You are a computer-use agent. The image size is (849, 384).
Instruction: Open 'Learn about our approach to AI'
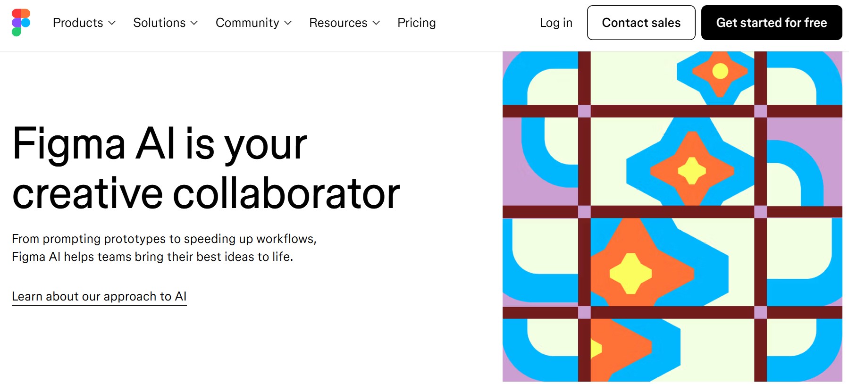coord(99,296)
